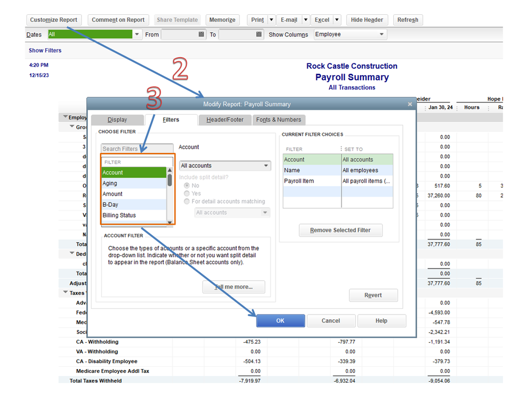Click Remove Selected Filter button

click(x=340, y=231)
